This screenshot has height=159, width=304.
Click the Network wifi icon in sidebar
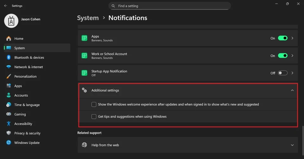[x=9, y=67]
